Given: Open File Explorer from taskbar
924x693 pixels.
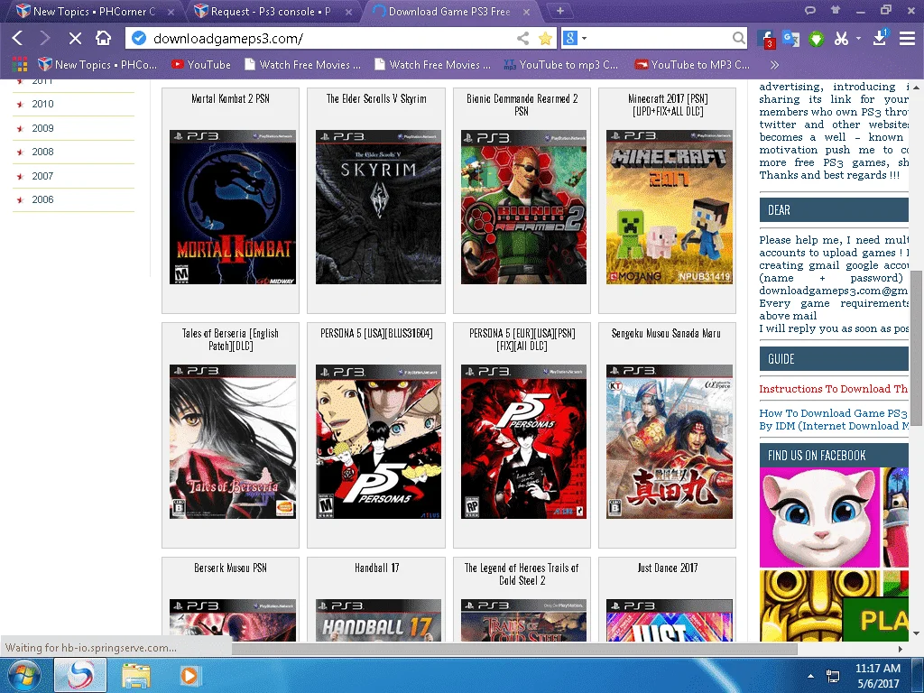Looking at the screenshot, I should click(136, 675).
